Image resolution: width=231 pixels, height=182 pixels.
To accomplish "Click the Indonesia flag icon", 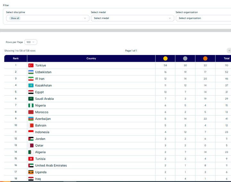I will pos(31,132).
